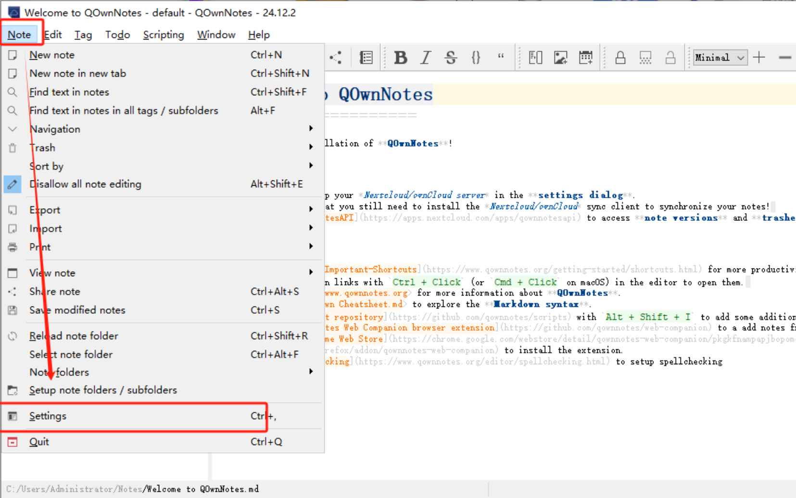The height and width of the screenshot is (498, 796).
Task: Insert a block quote from the toolbar
Action: pyautogui.click(x=501, y=57)
